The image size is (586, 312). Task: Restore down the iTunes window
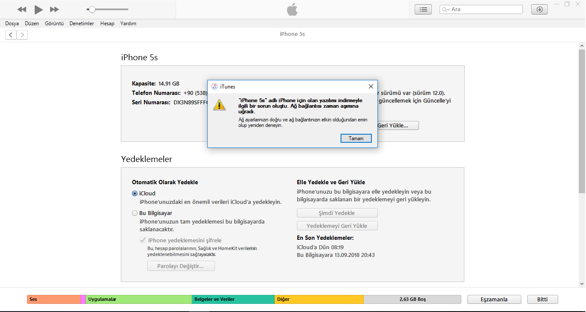click(x=567, y=4)
